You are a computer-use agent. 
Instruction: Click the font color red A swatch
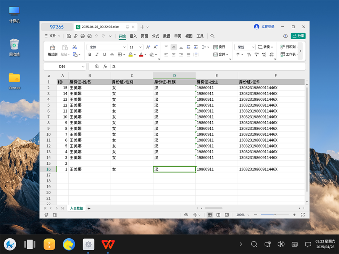tap(140, 55)
